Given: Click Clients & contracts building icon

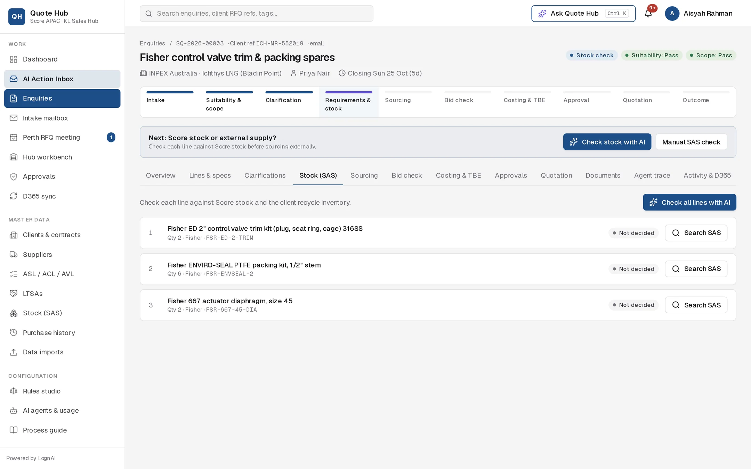Looking at the screenshot, I should [x=14, y=235].
